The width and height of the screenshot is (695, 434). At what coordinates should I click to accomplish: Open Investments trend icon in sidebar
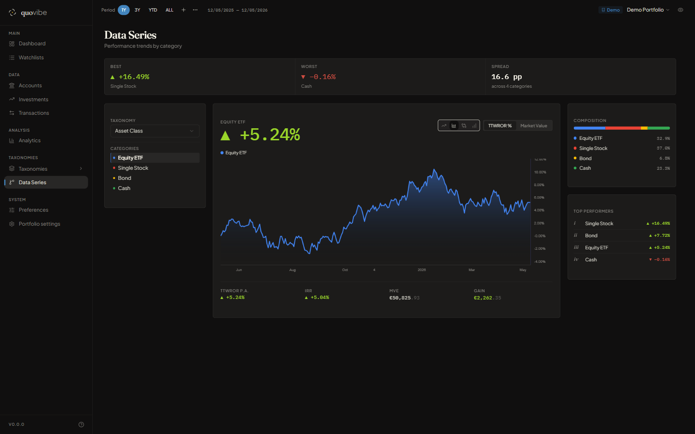coord(12,100)
